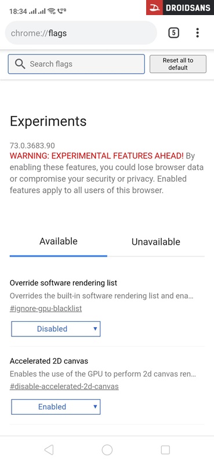
Task: Open the #ignore-gpu-blacklist link
Action: pos(46,309)
